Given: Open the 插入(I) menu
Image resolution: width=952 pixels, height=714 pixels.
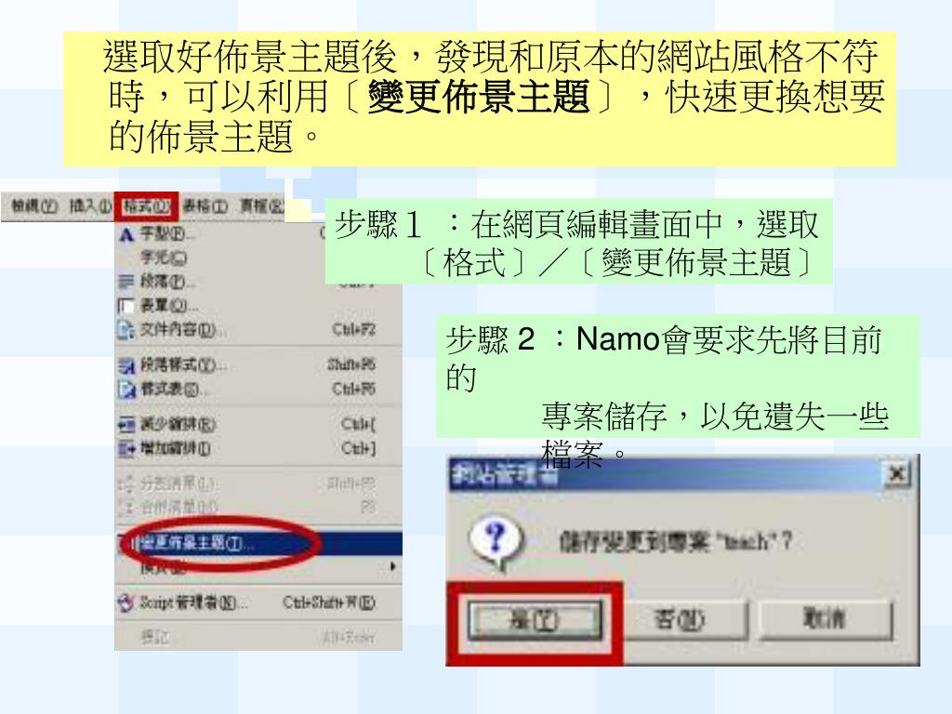Looking at the screenshot, I should click(90, 206).
